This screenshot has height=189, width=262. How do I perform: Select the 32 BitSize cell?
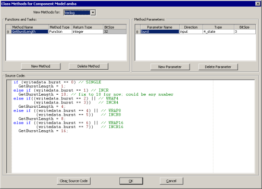115,32
